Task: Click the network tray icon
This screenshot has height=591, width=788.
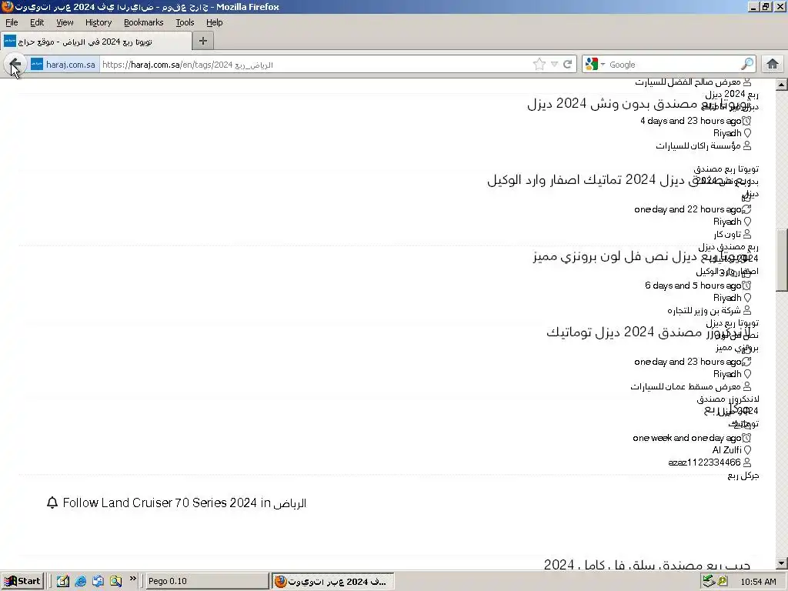Action: tap(709, 581)
